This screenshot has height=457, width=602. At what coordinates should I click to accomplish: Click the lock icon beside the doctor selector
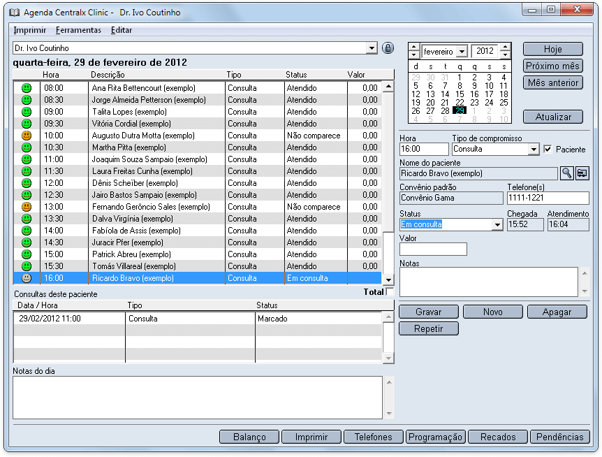388,48
